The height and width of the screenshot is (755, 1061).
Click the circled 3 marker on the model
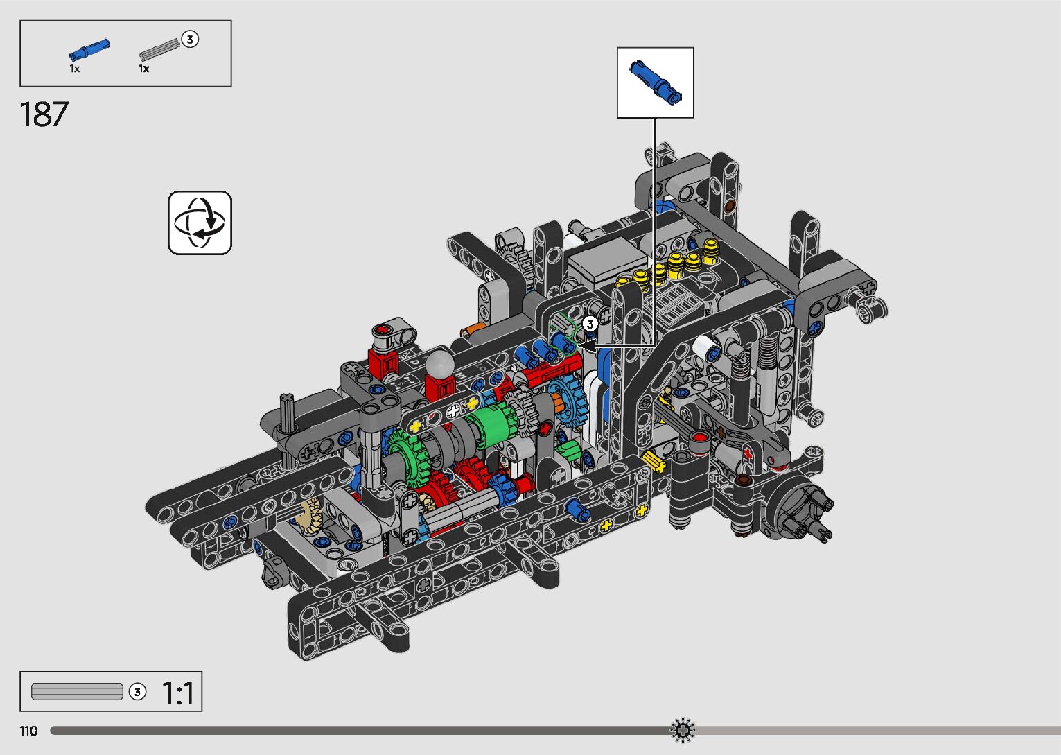(x=589, y=324)
